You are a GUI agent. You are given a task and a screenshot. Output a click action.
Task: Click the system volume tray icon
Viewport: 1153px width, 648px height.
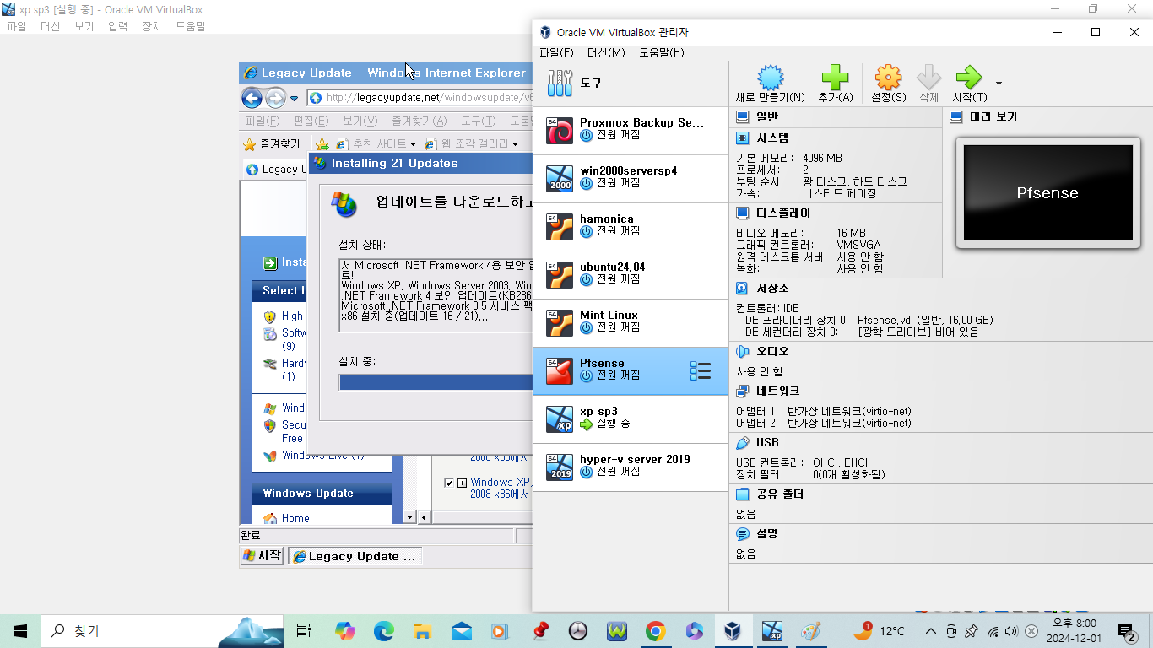click(x=1011, y=631)
